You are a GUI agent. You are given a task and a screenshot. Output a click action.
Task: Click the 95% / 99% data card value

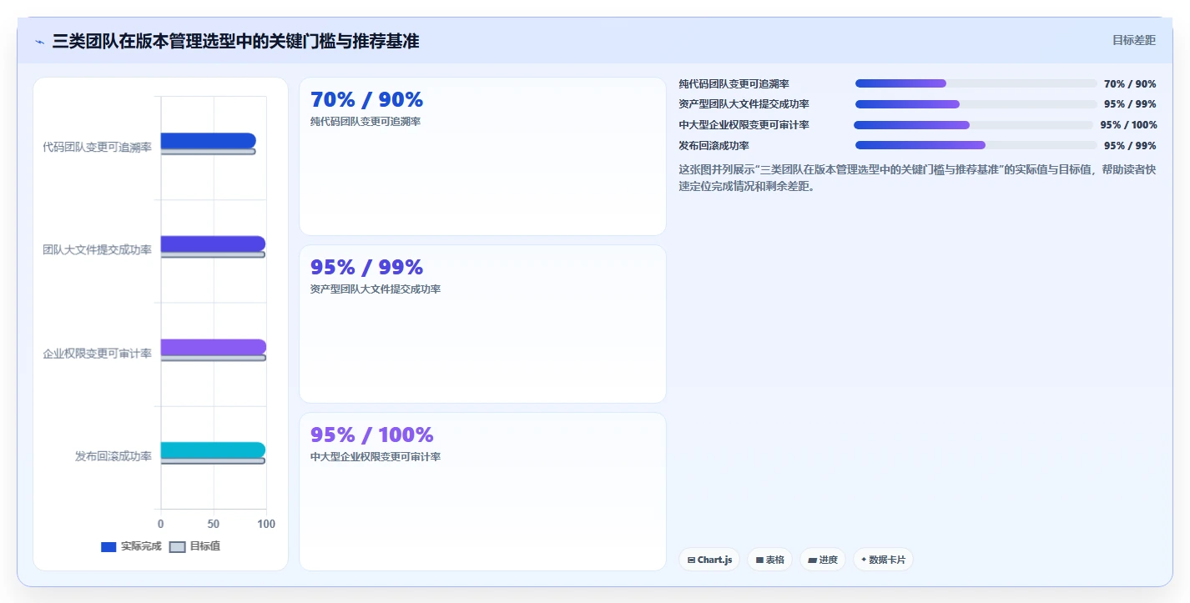tap(367, 268)
